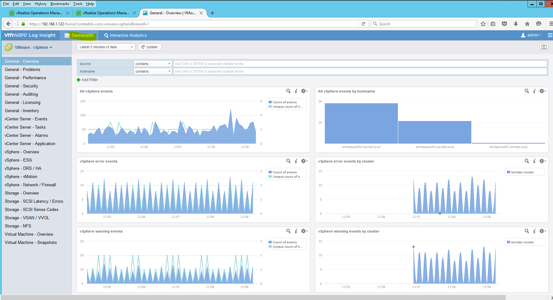This screenshot has width=553, height=300.
Task: Click the Firefox search box
Action: coord(424,24)
